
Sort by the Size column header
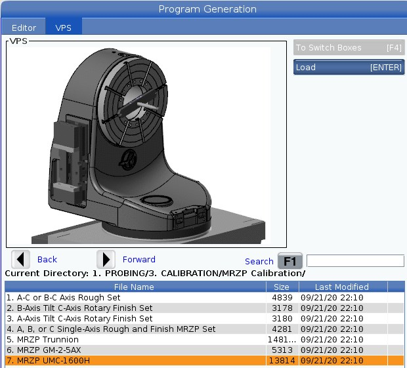point(282,287)
